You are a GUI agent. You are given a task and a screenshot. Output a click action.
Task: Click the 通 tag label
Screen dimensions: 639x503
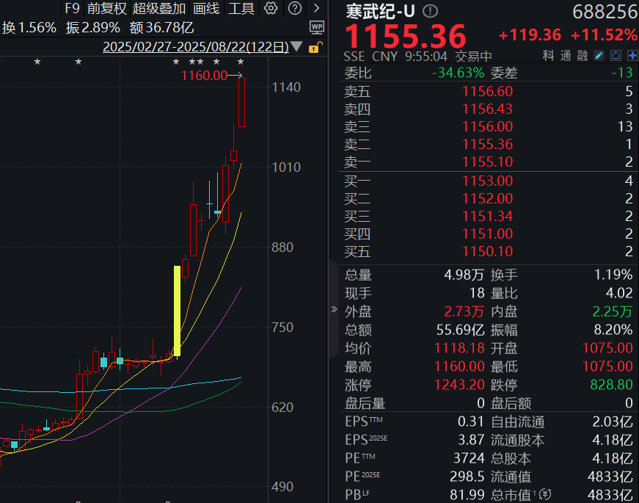(x=565, y=56)
